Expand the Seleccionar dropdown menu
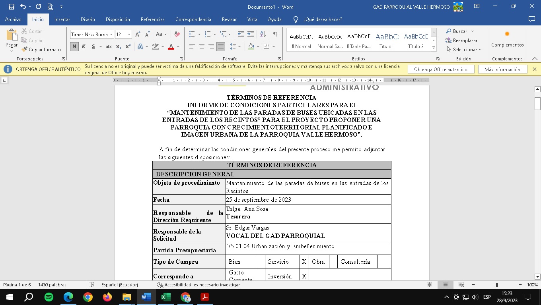This screenshot has height=305, width=541. point(464,50)
